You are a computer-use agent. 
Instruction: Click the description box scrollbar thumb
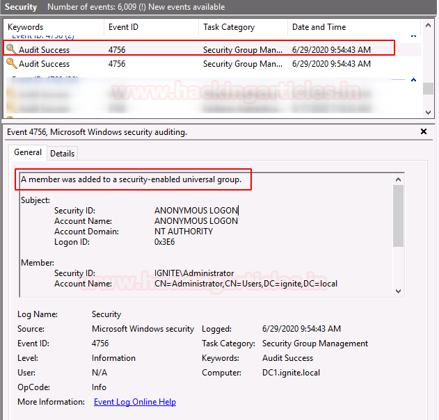[398, 216]
